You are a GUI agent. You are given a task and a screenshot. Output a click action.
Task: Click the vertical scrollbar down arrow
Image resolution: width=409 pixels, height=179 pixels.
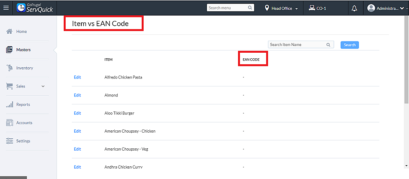click(406, 165)
